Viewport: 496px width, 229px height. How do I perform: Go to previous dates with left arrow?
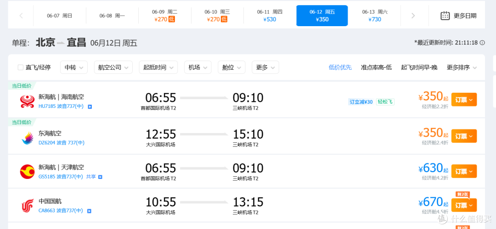coord(21,16)
